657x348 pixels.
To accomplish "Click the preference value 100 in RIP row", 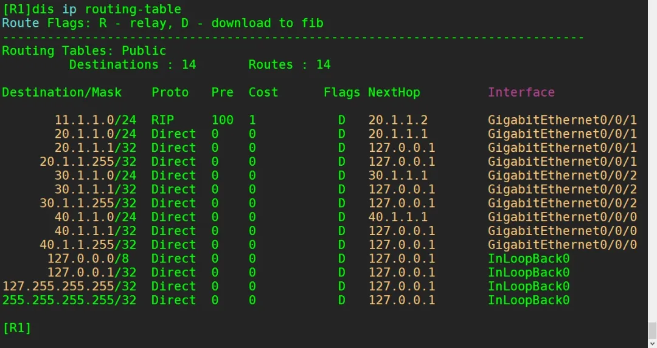I will pos(222,120).
